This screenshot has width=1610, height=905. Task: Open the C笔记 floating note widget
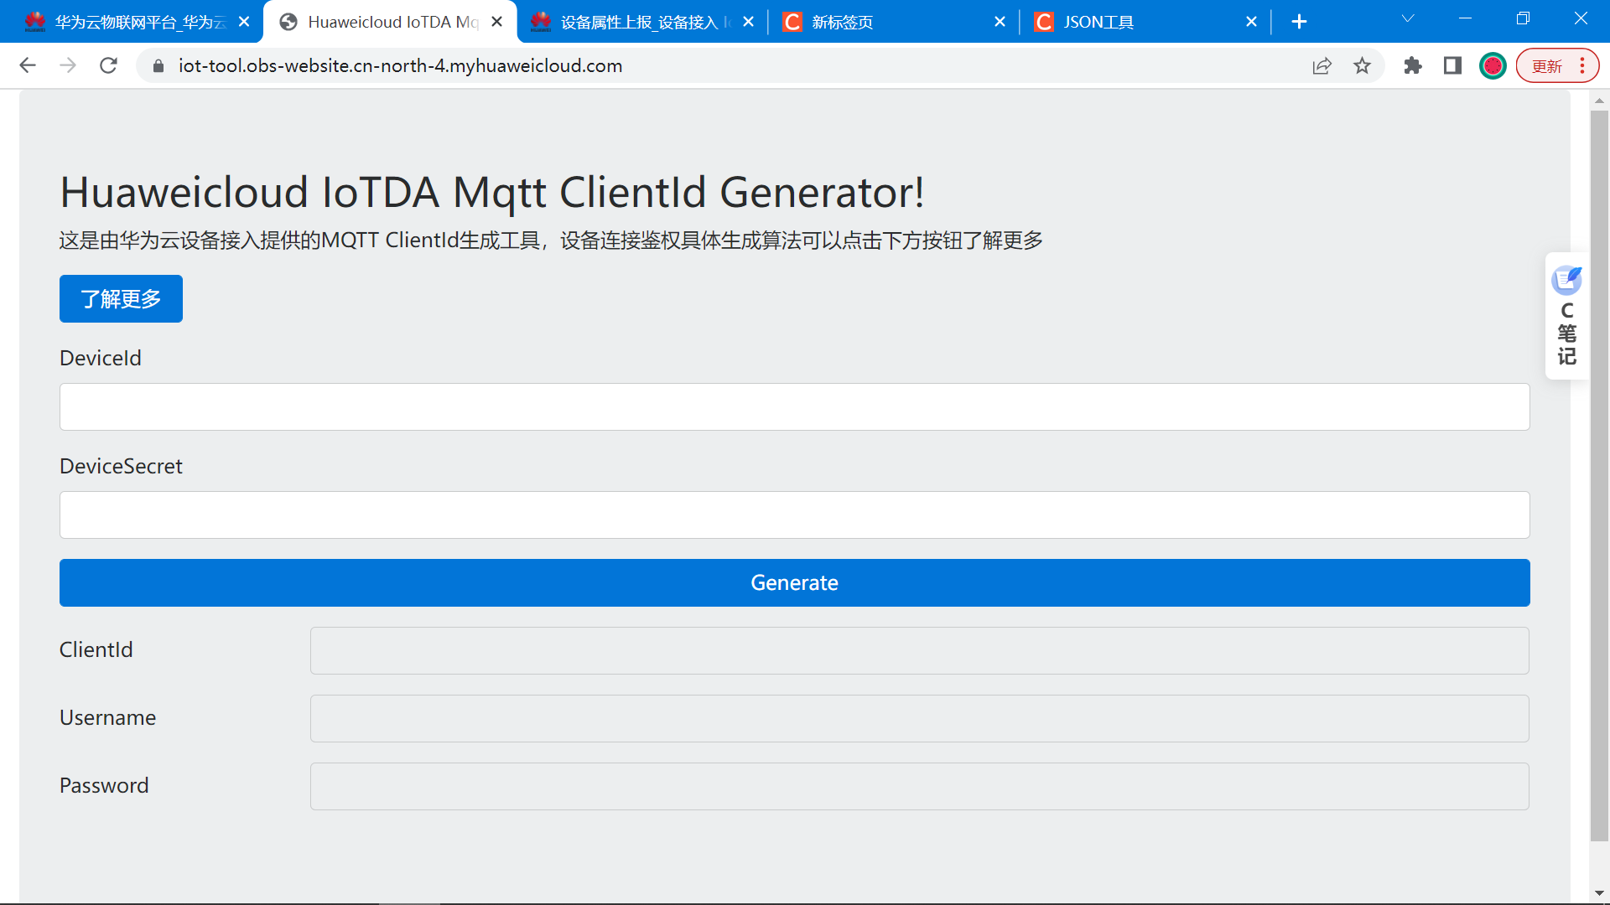[x=1566, y=316]
